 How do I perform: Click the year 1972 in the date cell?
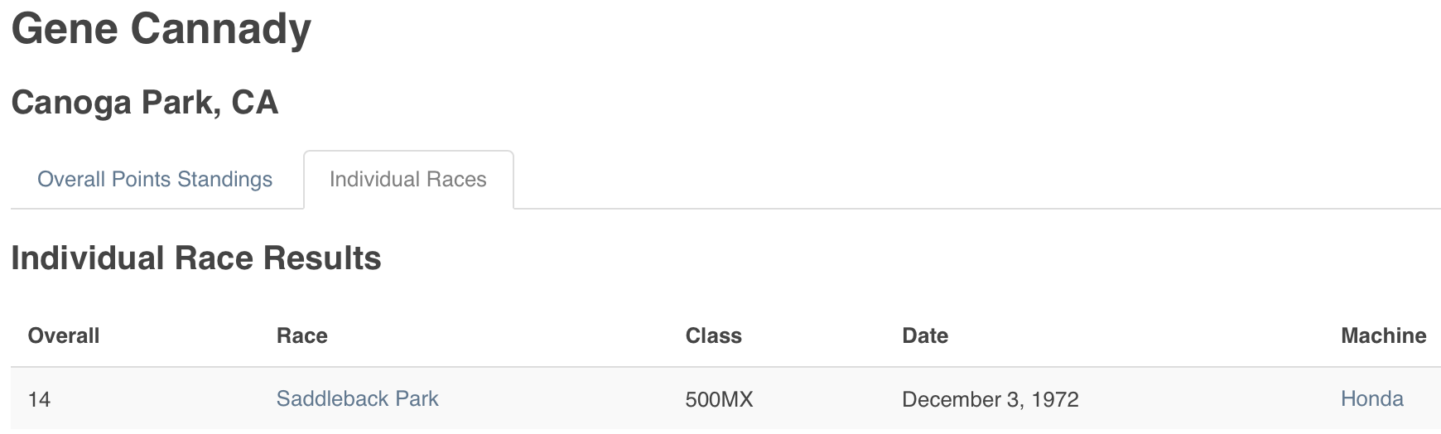(x=1055, y=399)
